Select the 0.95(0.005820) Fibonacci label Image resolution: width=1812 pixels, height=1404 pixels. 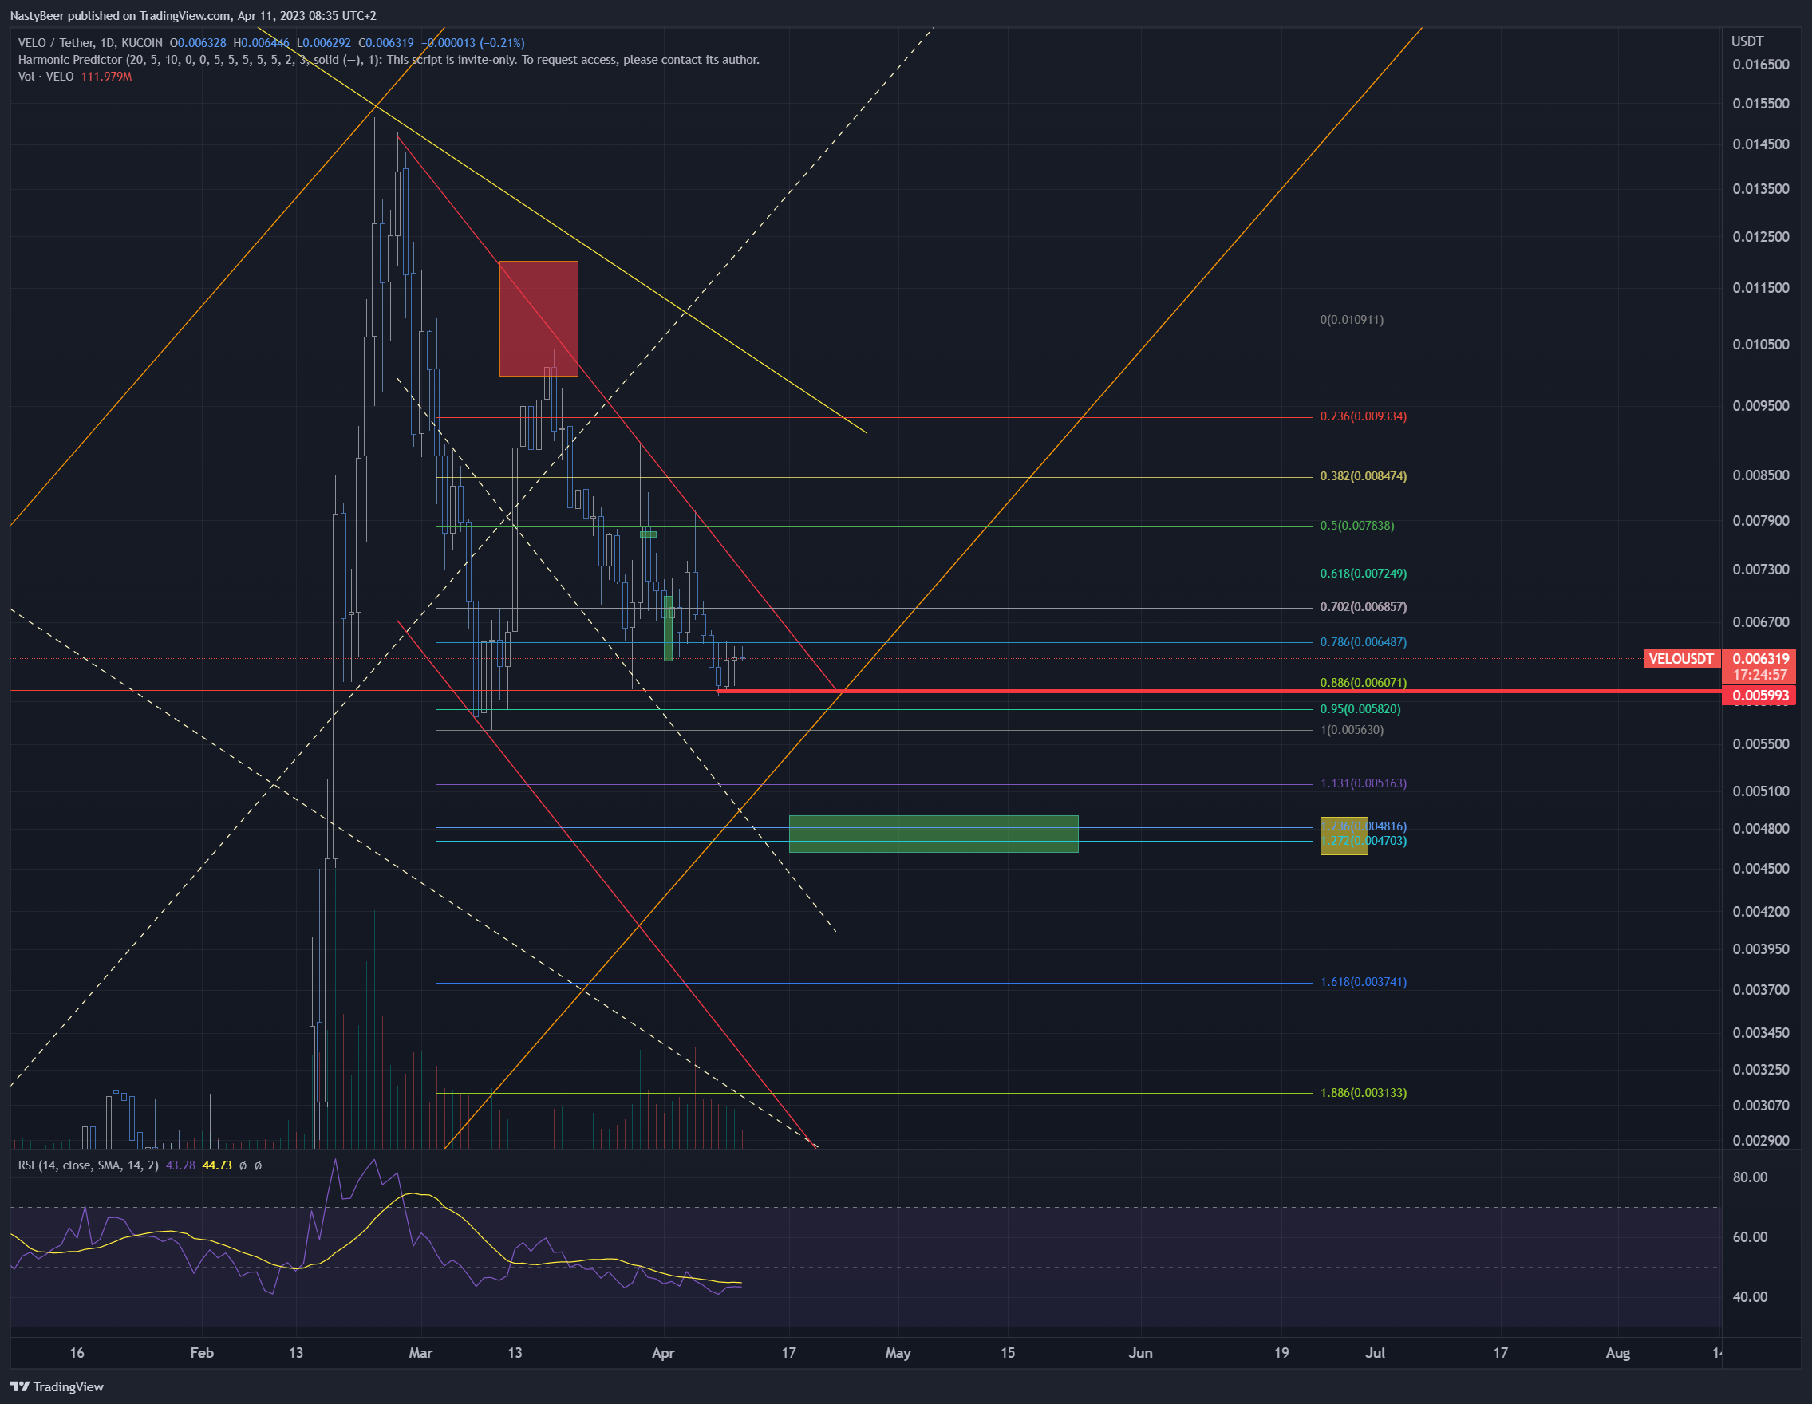[1360, 709]
